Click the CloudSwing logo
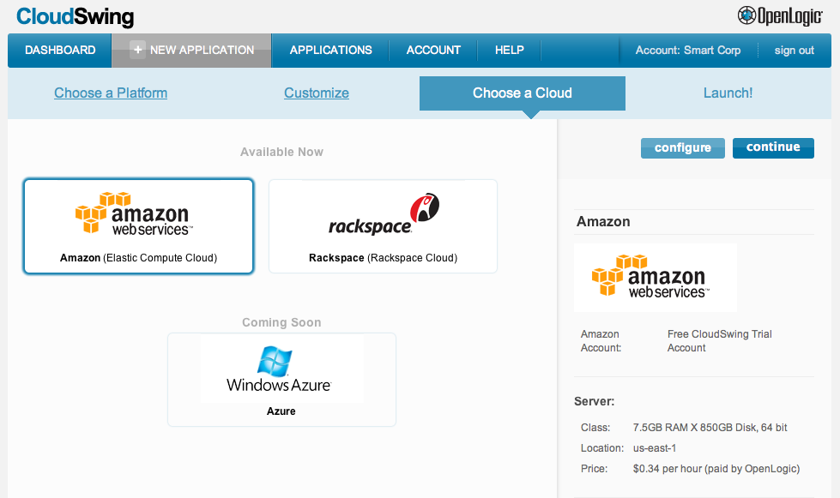The height and width of the screenshot is (498, 840). click(75, 16)
